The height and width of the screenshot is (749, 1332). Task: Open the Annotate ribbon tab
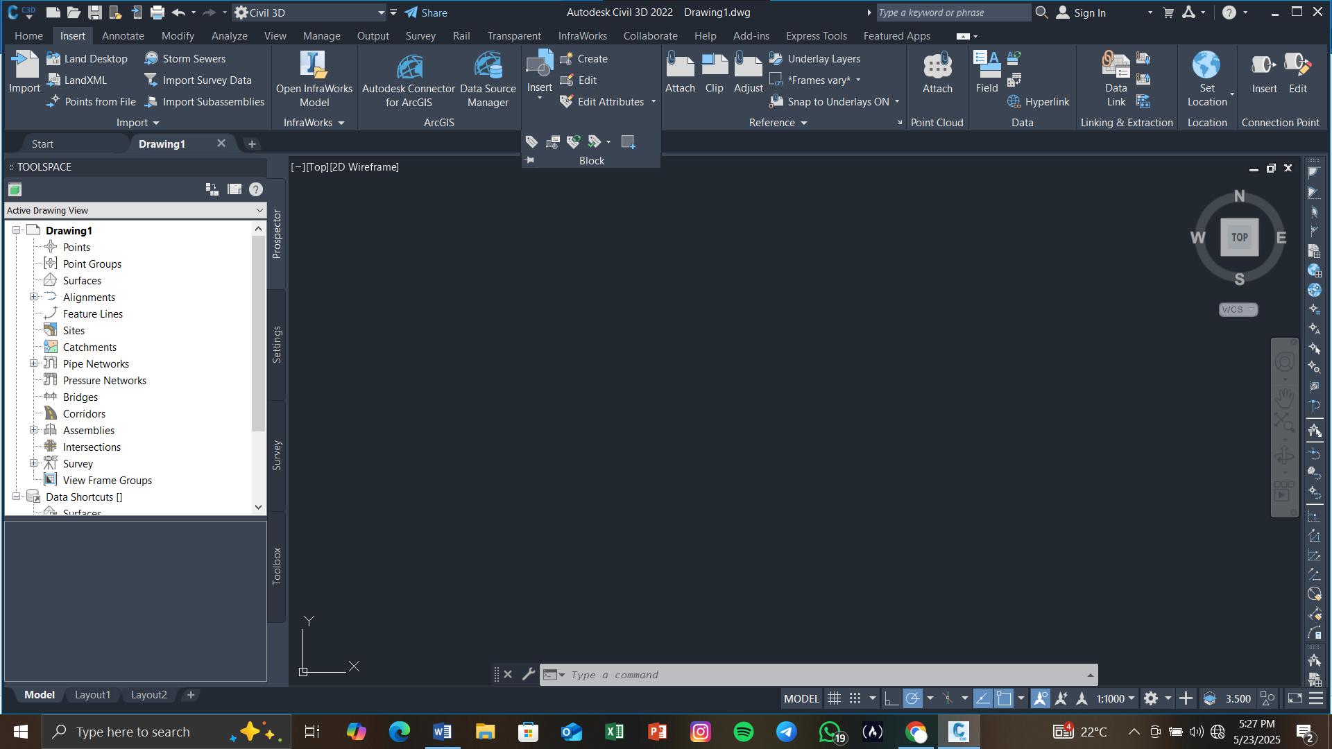point(123,35)
